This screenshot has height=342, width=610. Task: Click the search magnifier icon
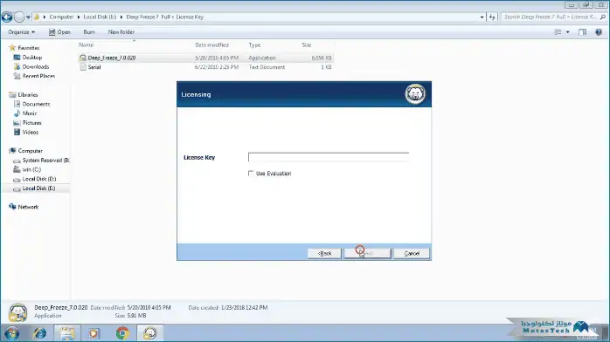(603, 17)
